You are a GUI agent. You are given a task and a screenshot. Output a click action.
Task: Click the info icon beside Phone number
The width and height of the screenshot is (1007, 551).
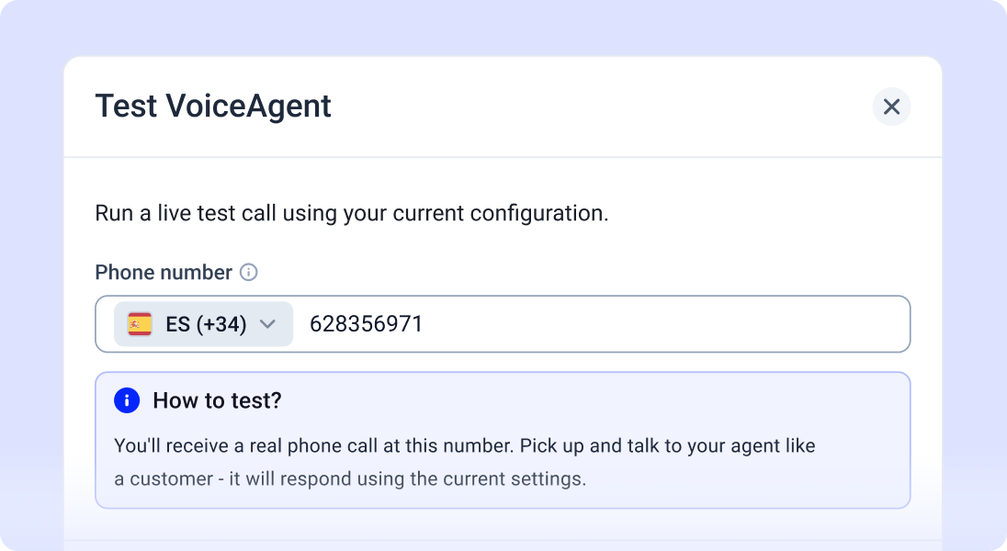pyautogui.click(x=248, y=273)
